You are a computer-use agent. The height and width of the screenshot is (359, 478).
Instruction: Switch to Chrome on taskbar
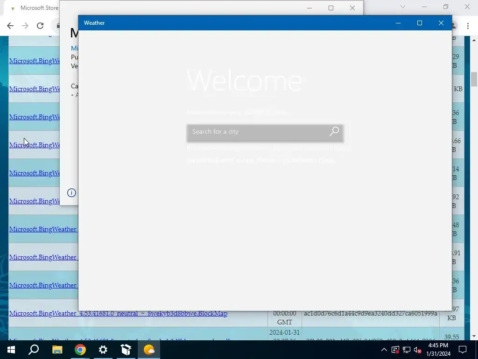coord(80,350)
